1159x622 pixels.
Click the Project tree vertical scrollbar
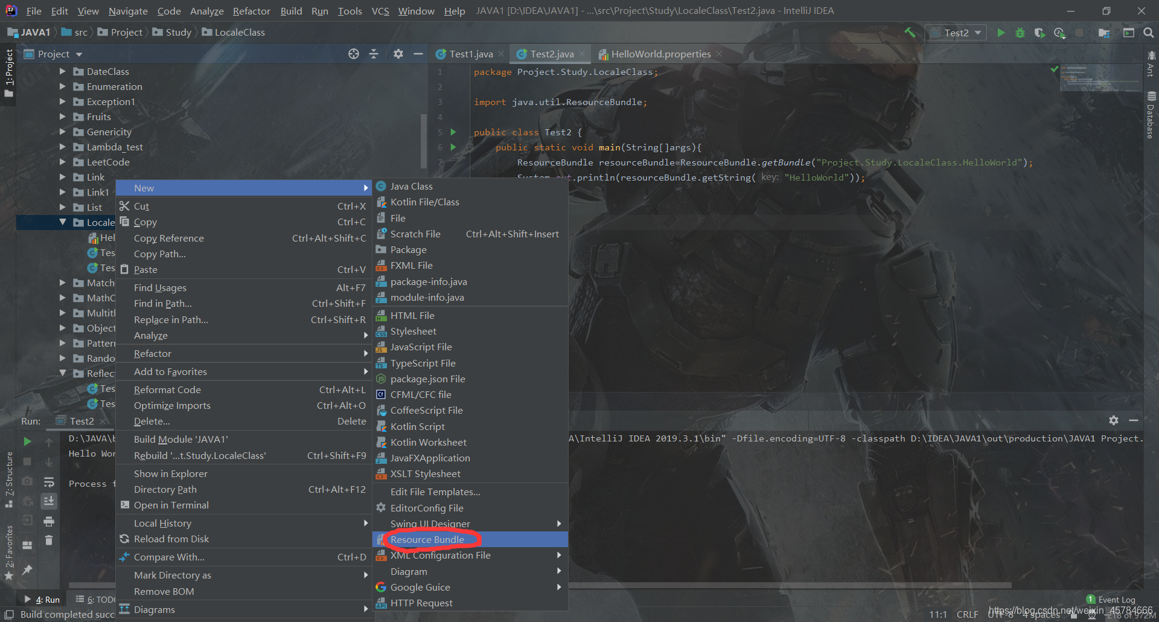424,141
